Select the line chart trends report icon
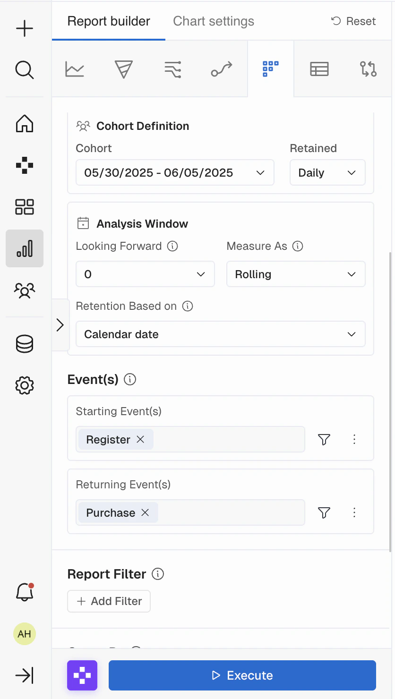Image resolution: width=395 pixels, height=699 pixels. 75,69
